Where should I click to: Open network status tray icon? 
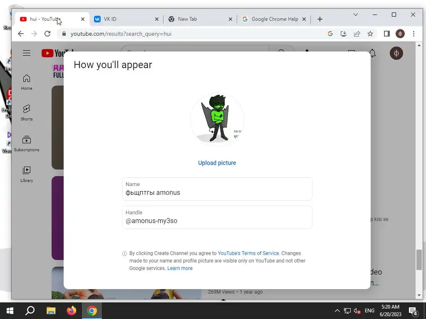[347, 311]
